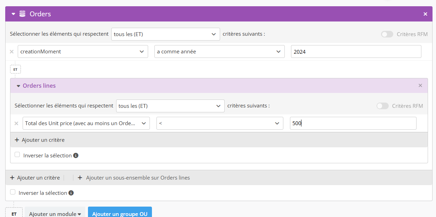Click the Orders database icon in header
Screen dimensions: 436x217
pos(22,14)
